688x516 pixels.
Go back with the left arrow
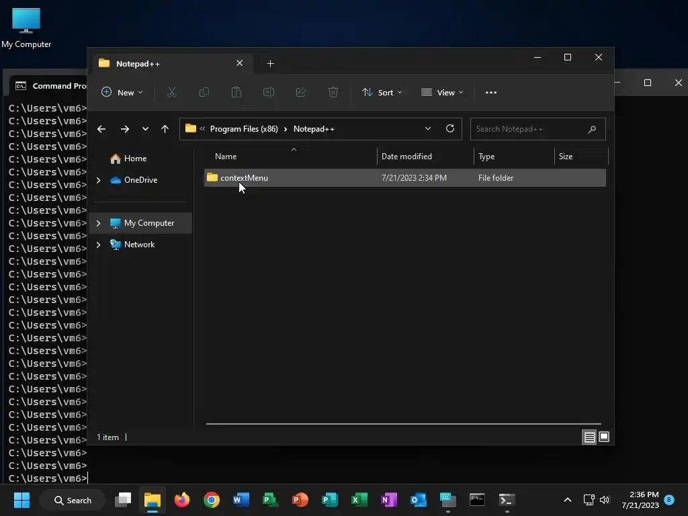click(101, 129)
